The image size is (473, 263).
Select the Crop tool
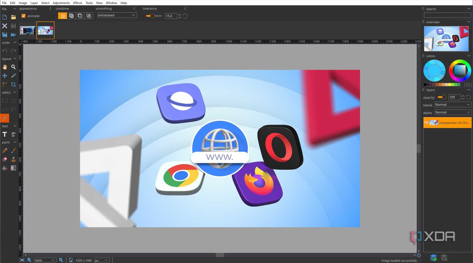[x=13, y=84]
